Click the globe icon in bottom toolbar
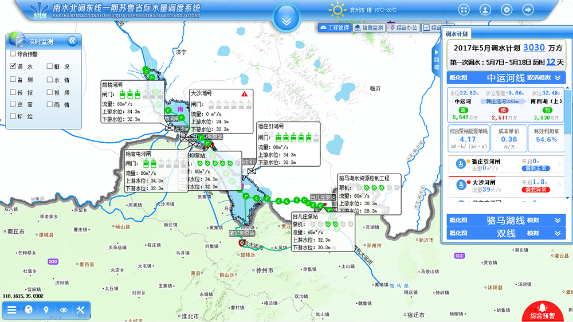Viewport: 573px width, 322px height. click(x=29, y=310)
